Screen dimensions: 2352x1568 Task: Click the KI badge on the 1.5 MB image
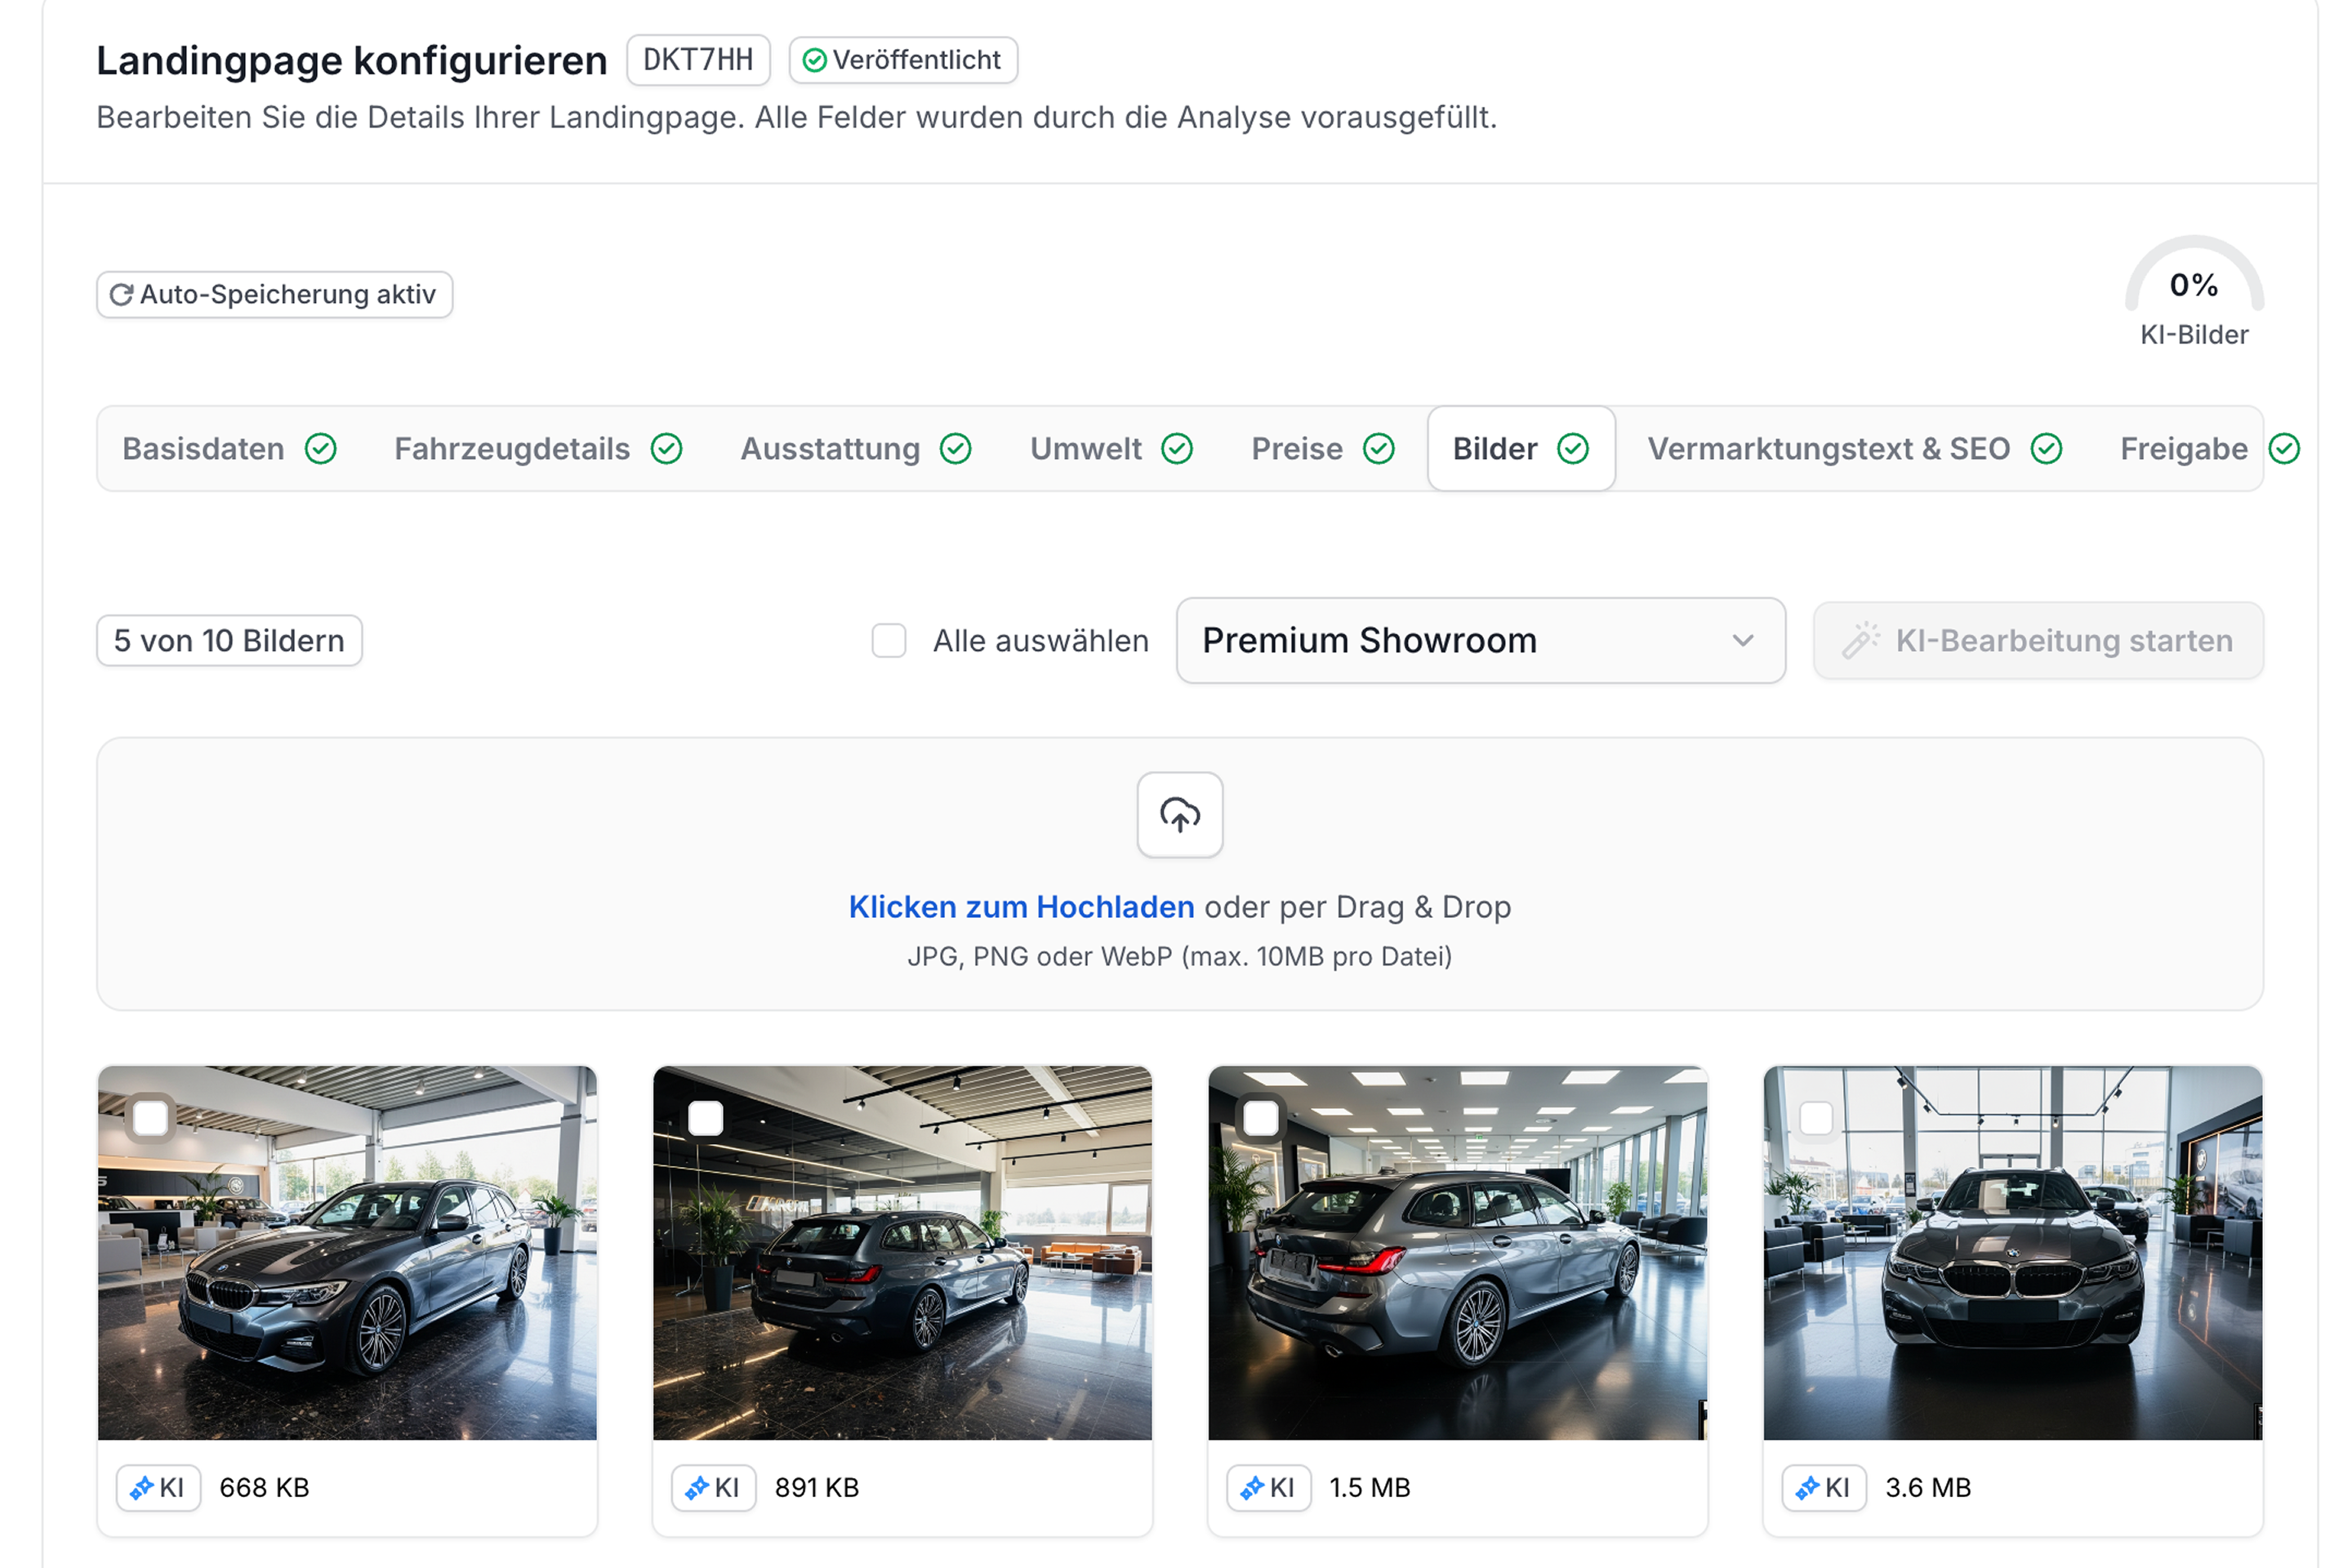pyautogui.click(x=1268, y=1487)
